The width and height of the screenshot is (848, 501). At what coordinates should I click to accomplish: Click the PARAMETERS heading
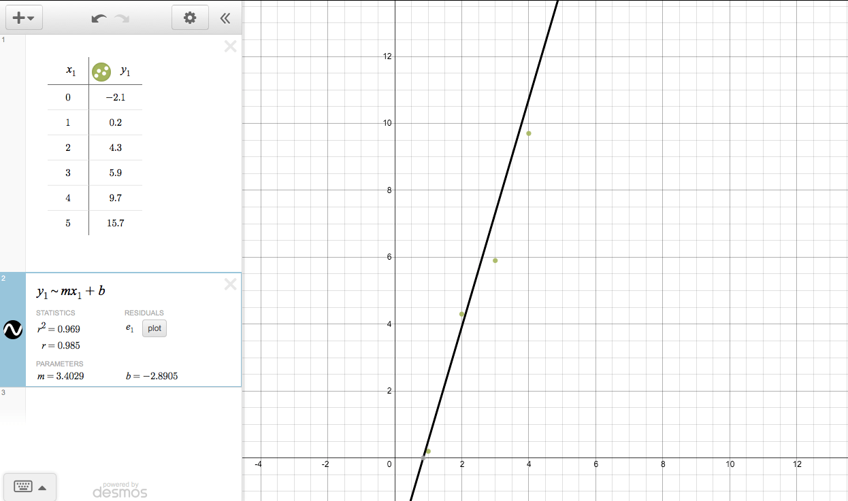60,364
